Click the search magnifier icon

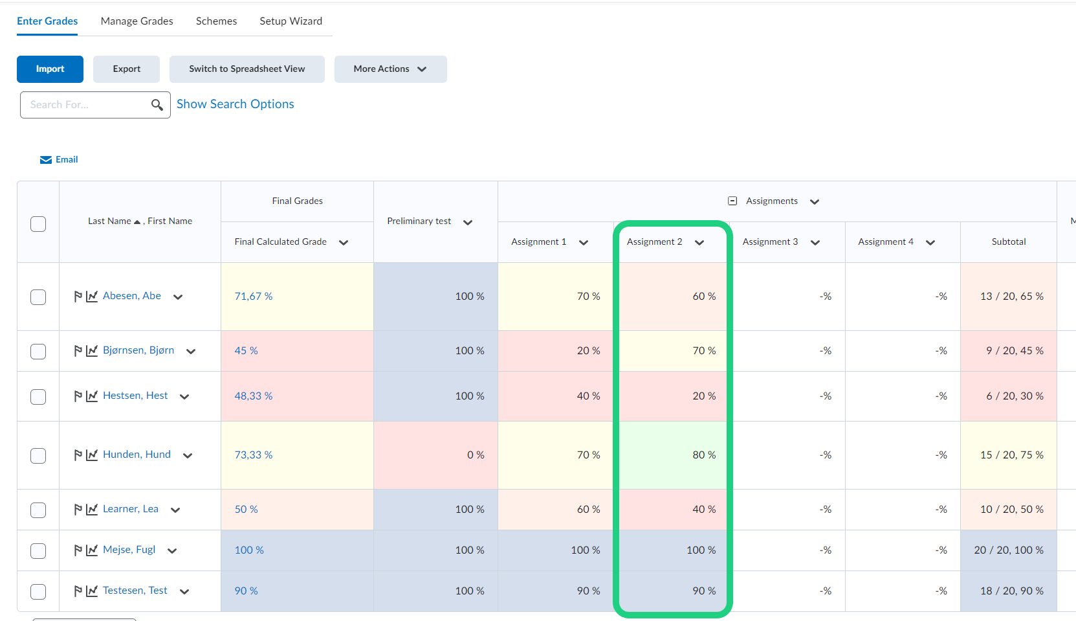tap(157, 105)
